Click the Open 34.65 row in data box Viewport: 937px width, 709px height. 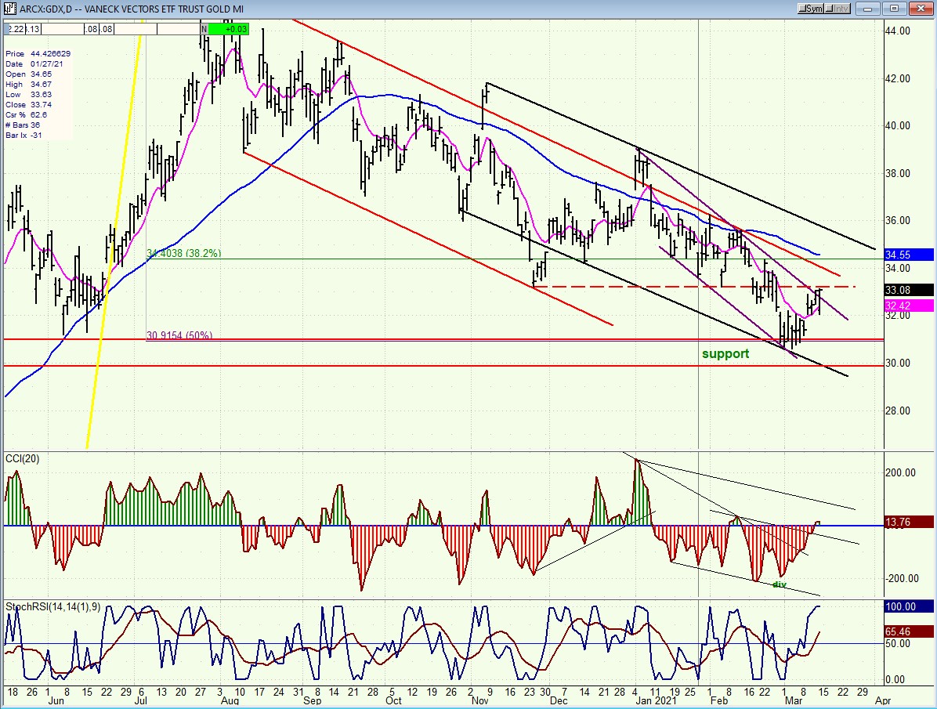coord(29,74)
